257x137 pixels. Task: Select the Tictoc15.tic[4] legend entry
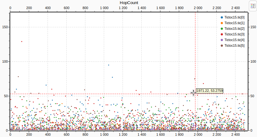[233, 40]
